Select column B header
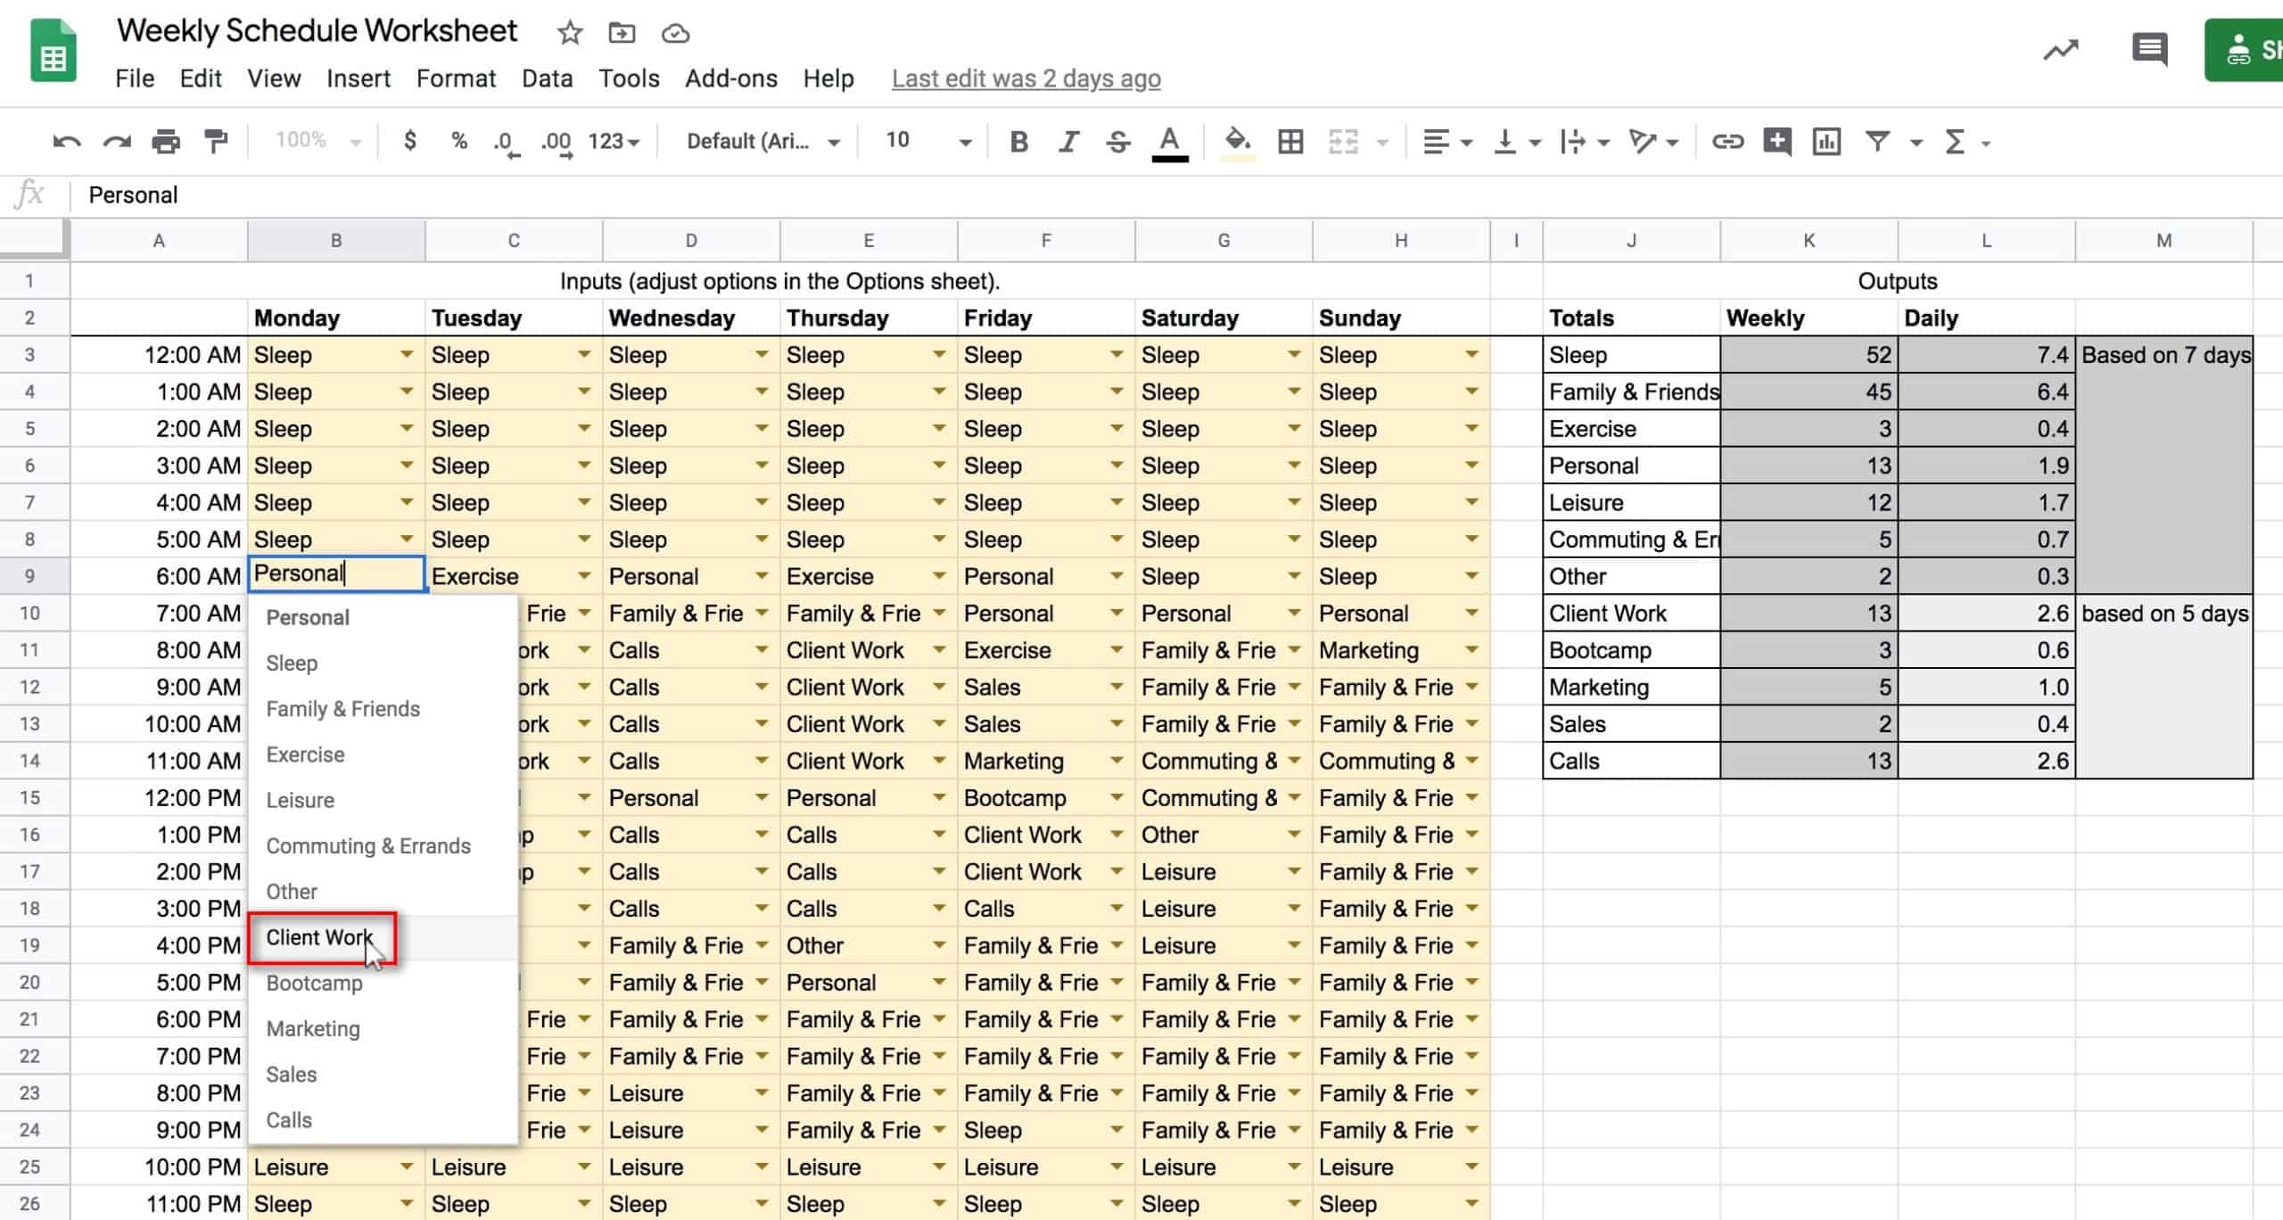The image size is (2283, 1220). pyautogui.click(x=336, y=240)
